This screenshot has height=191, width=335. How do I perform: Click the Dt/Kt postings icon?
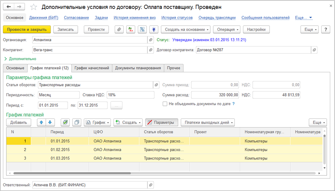click(x=130, y=29)
